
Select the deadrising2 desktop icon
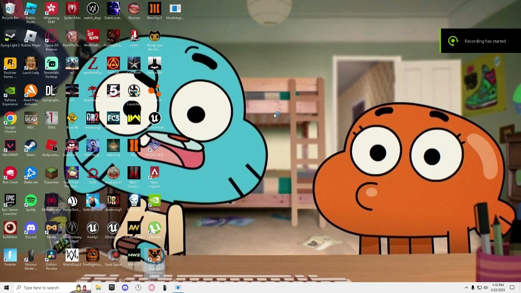[x=92, y=120]
